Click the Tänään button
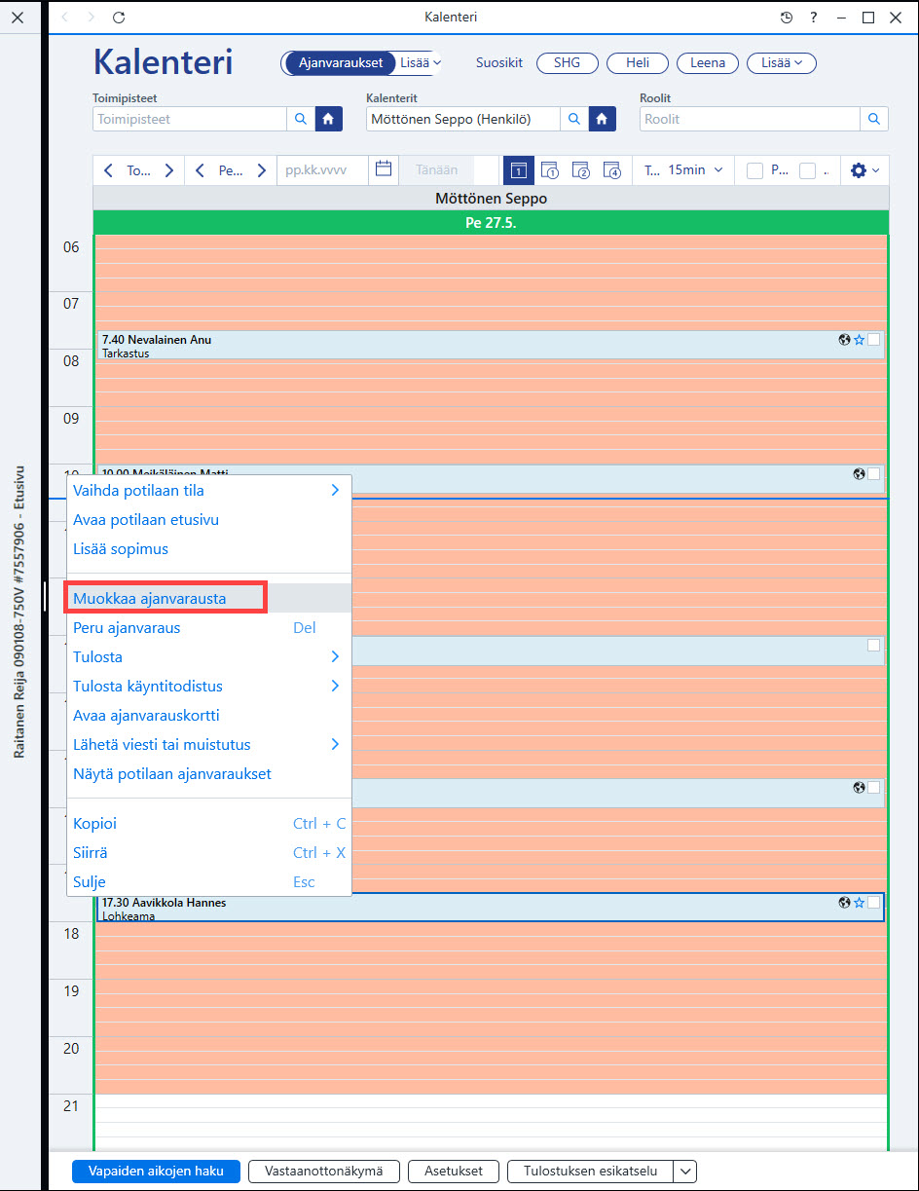The width and height of the screenshot is (919, 1191). (x=437, y=169)
